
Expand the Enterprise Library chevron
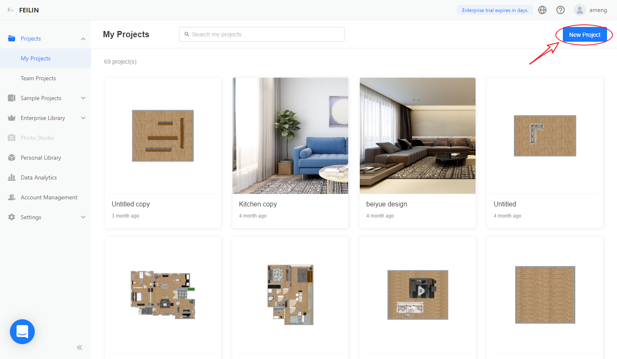(x=83, y=118)
